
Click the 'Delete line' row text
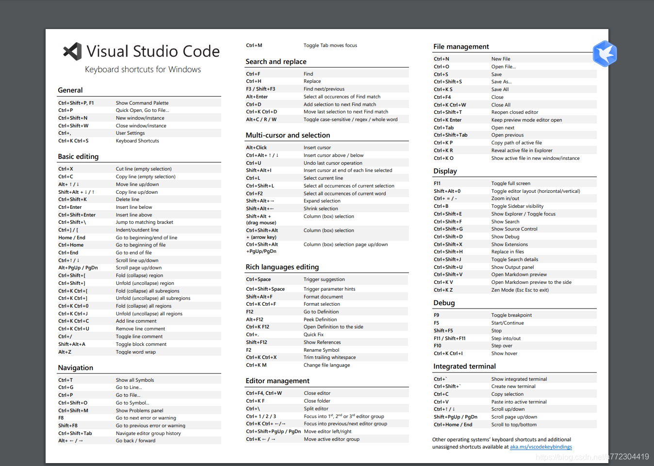tap(128, 200)
